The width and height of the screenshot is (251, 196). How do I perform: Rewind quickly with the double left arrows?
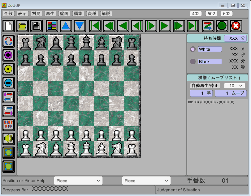pyautogui.click(x=109, y=26)
